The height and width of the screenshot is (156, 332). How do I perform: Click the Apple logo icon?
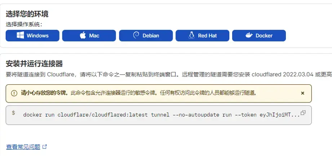[83, 35]
